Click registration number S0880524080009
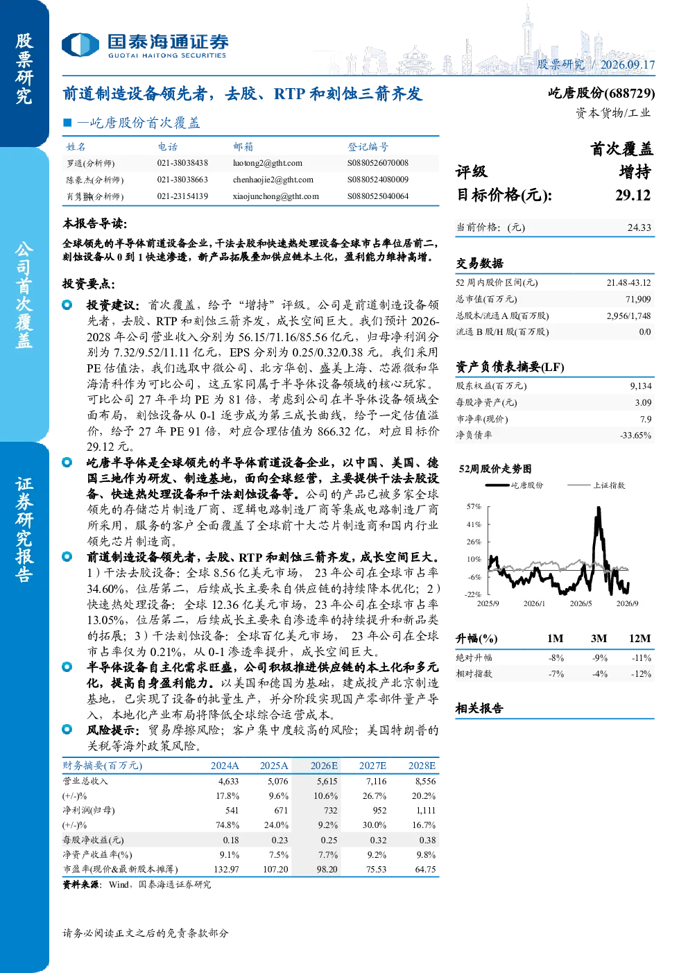Viewport: 688px width, 973px height. point(378,180)
